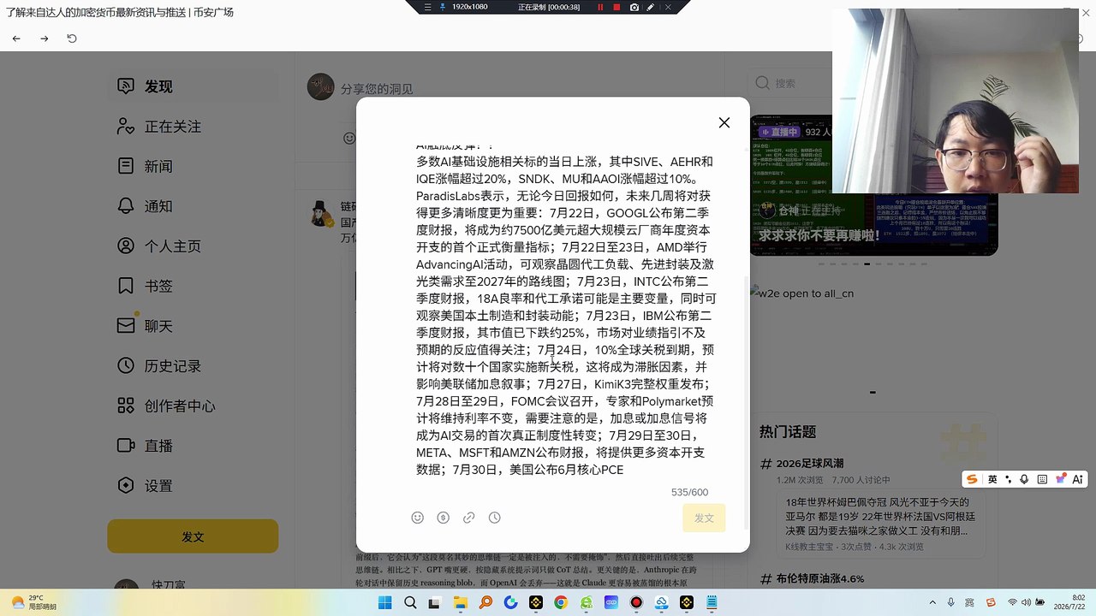Click the 发文 button in the dialog
The width and height of the screenshot is (1096, 616).
[x=704, y=518]
